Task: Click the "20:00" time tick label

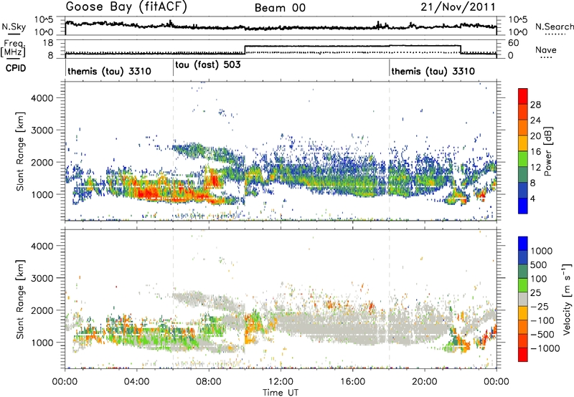Action: pyautogui.click(x=424, y=382)
